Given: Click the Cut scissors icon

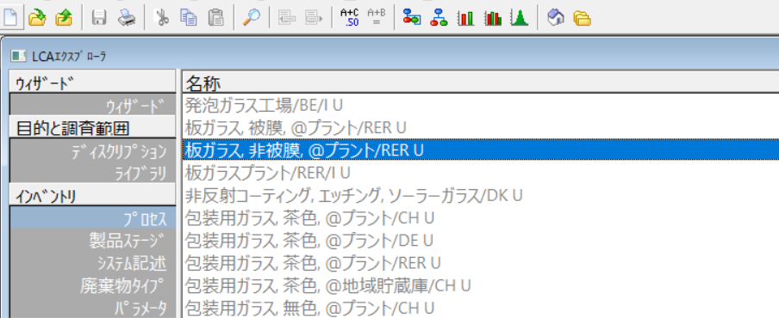Looking at the screenshot, I should 161,18.
